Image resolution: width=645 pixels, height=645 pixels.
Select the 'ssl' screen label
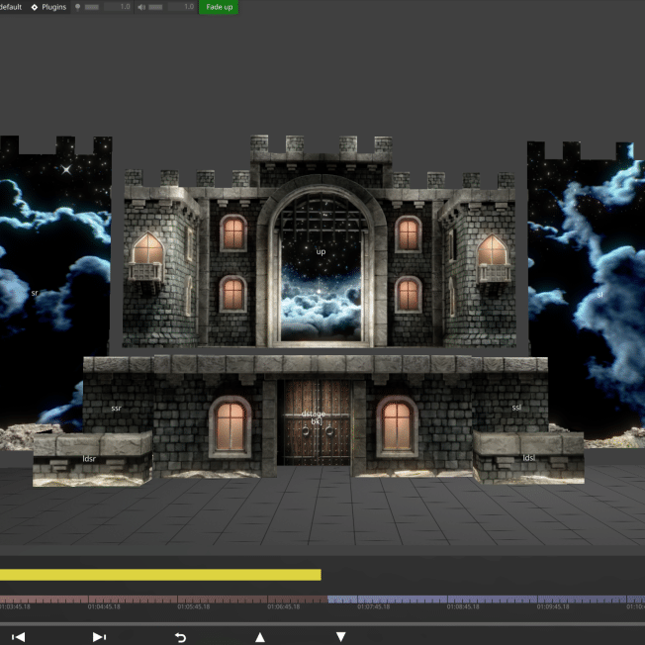click(x=516, y=408)
